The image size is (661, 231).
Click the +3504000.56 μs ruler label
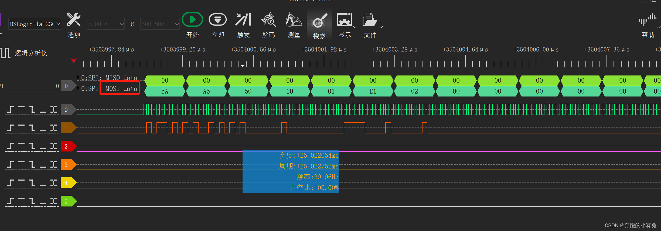253,49
